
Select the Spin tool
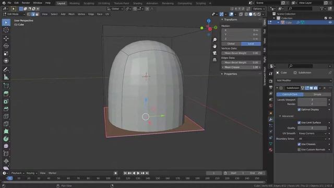click(x=6, y=139)
